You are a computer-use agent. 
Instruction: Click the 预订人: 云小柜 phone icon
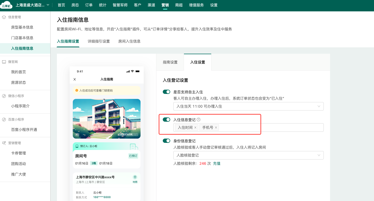pyautogui.click(x=77, y=146)
